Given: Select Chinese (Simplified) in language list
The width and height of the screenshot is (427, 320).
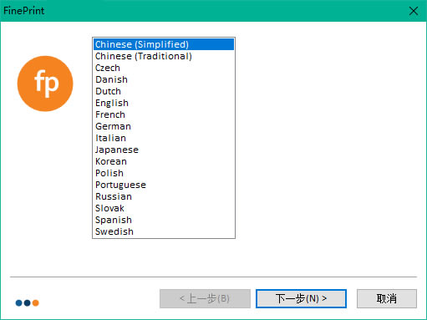Looking at the screenshot, I should 164,44.
